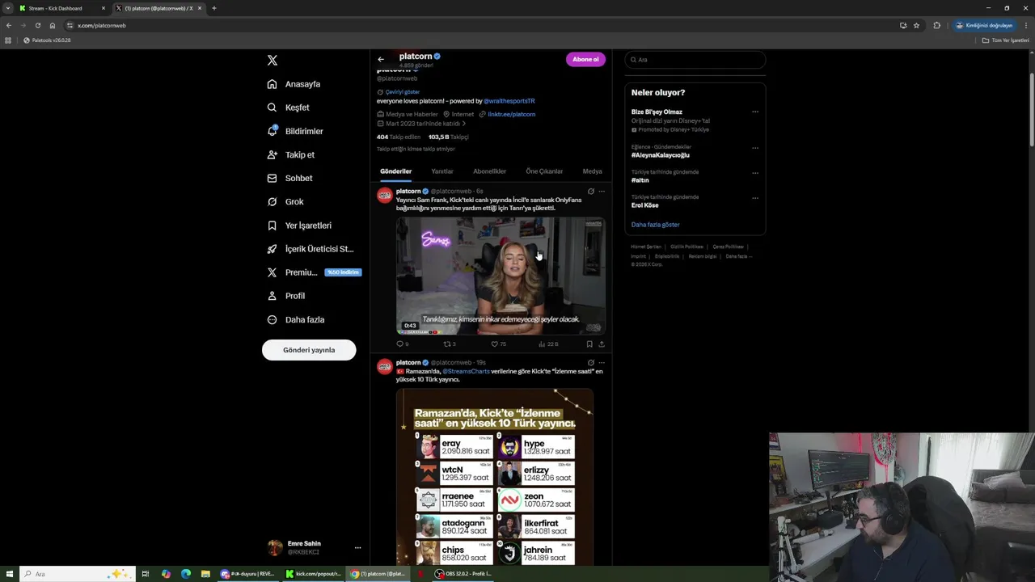Open Erol Köse trend
The width and height of the screenshot is (1035, 582).
(645, 205)
